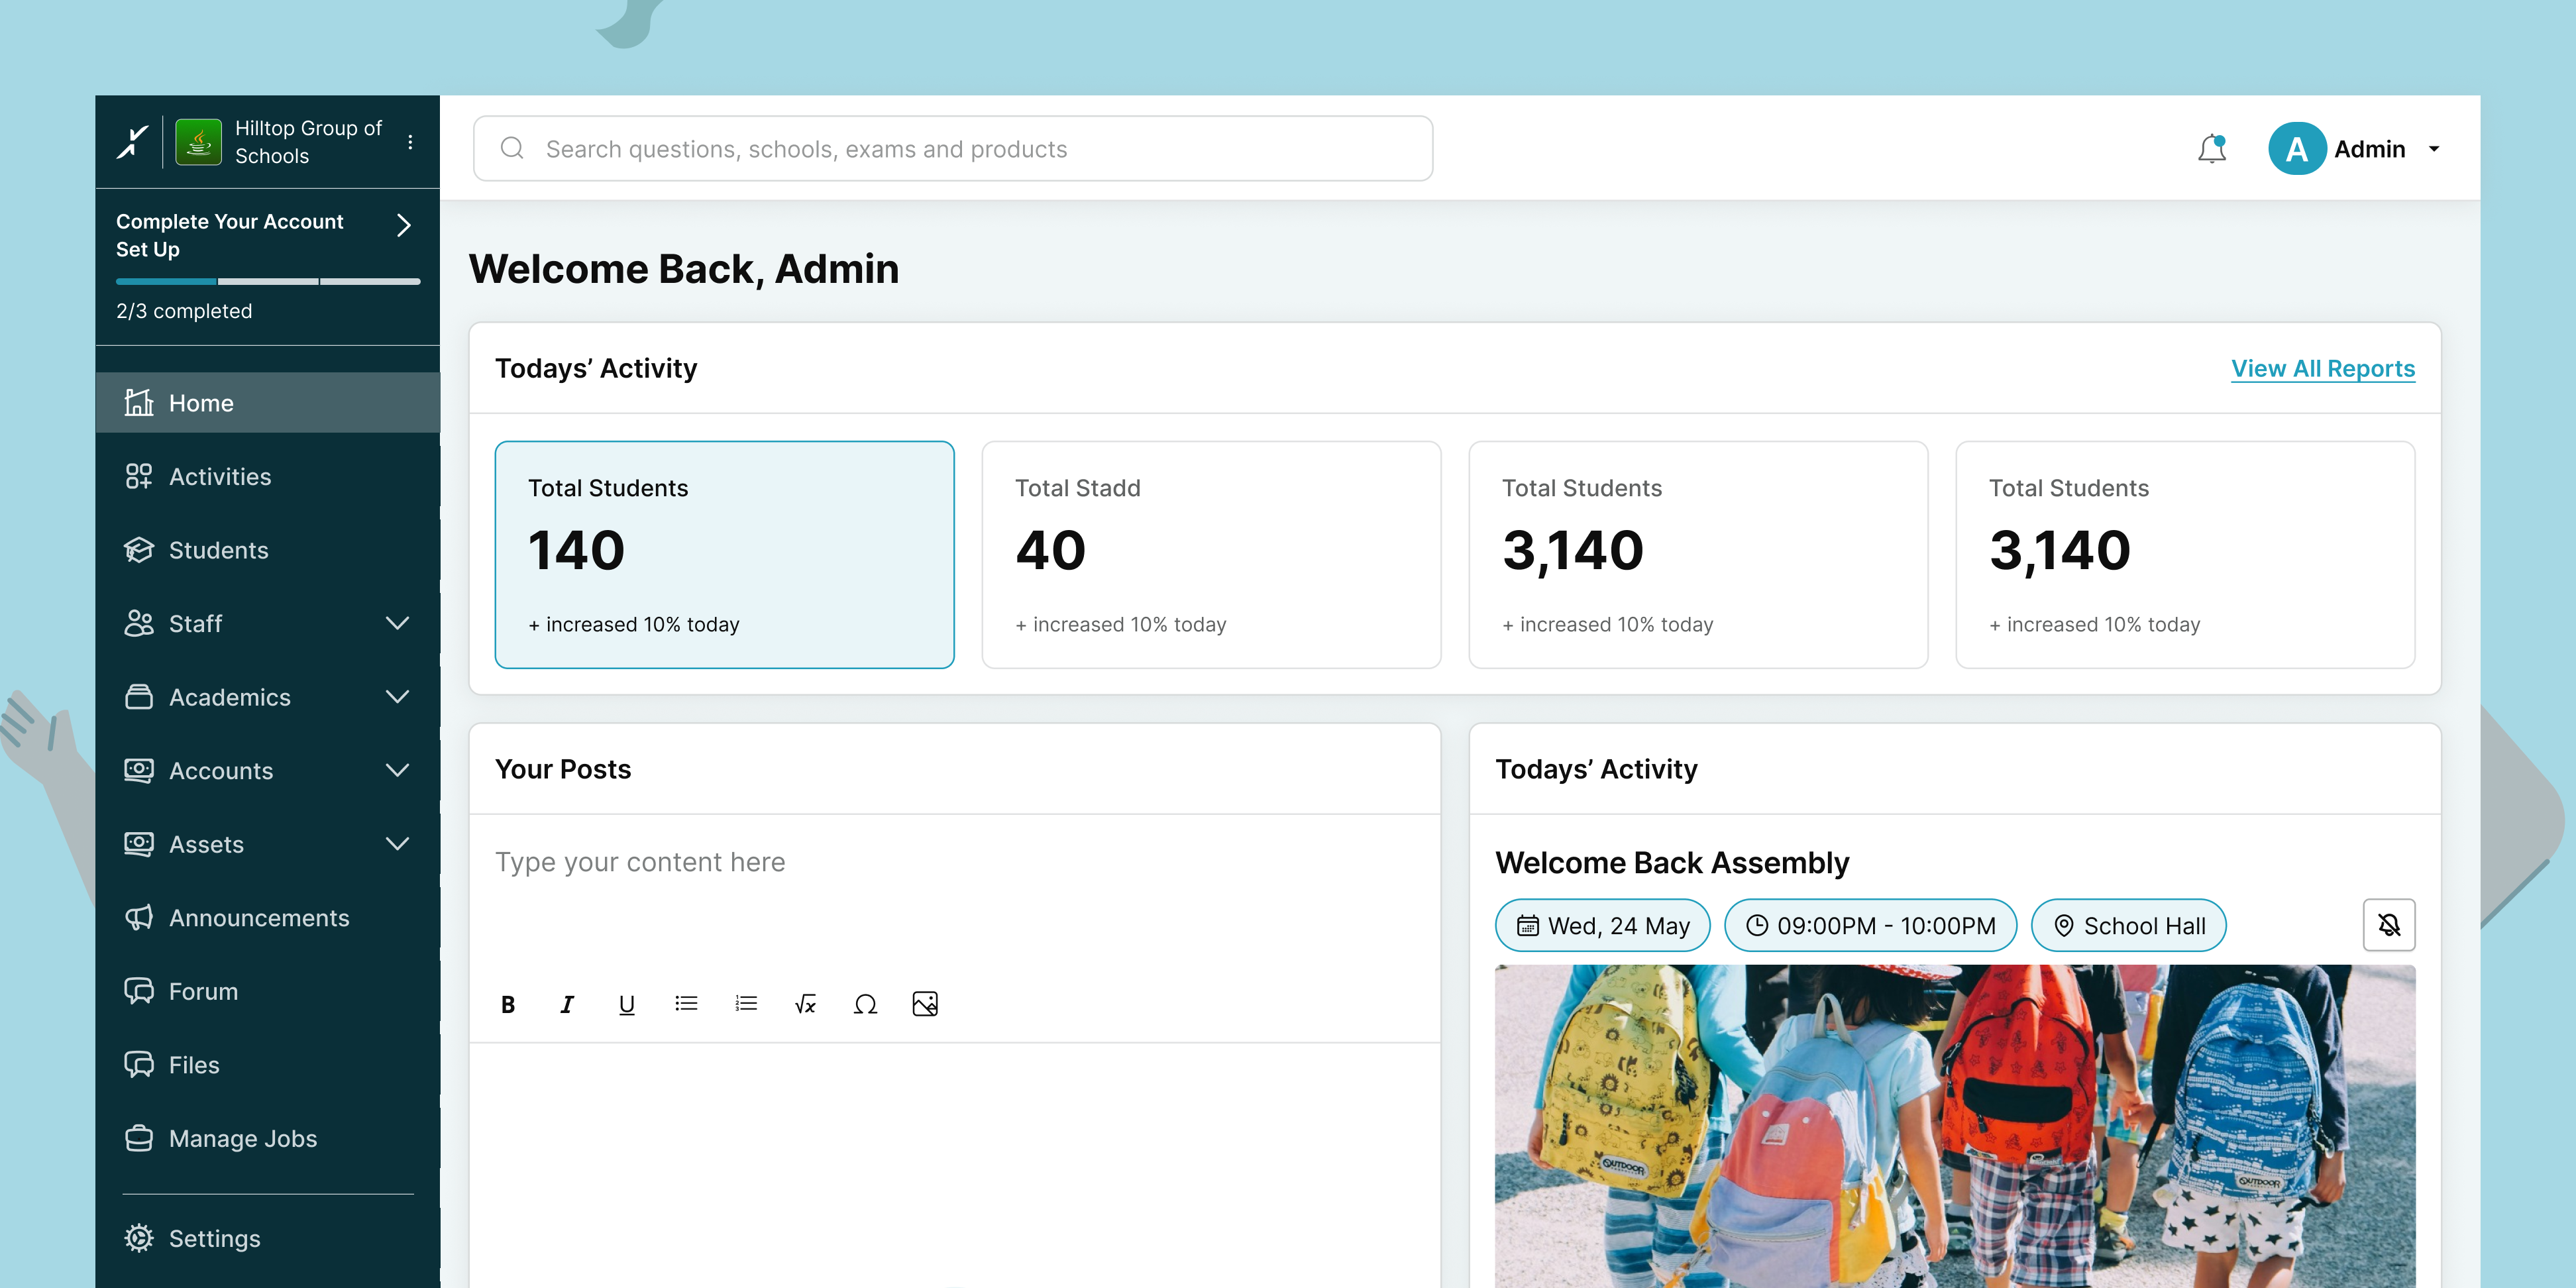
Task: Open notifications bell in the header
Action: pyautogui.click(x=2212, y=149)
